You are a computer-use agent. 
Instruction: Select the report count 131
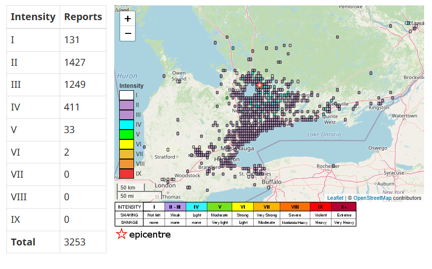point(71,40)
